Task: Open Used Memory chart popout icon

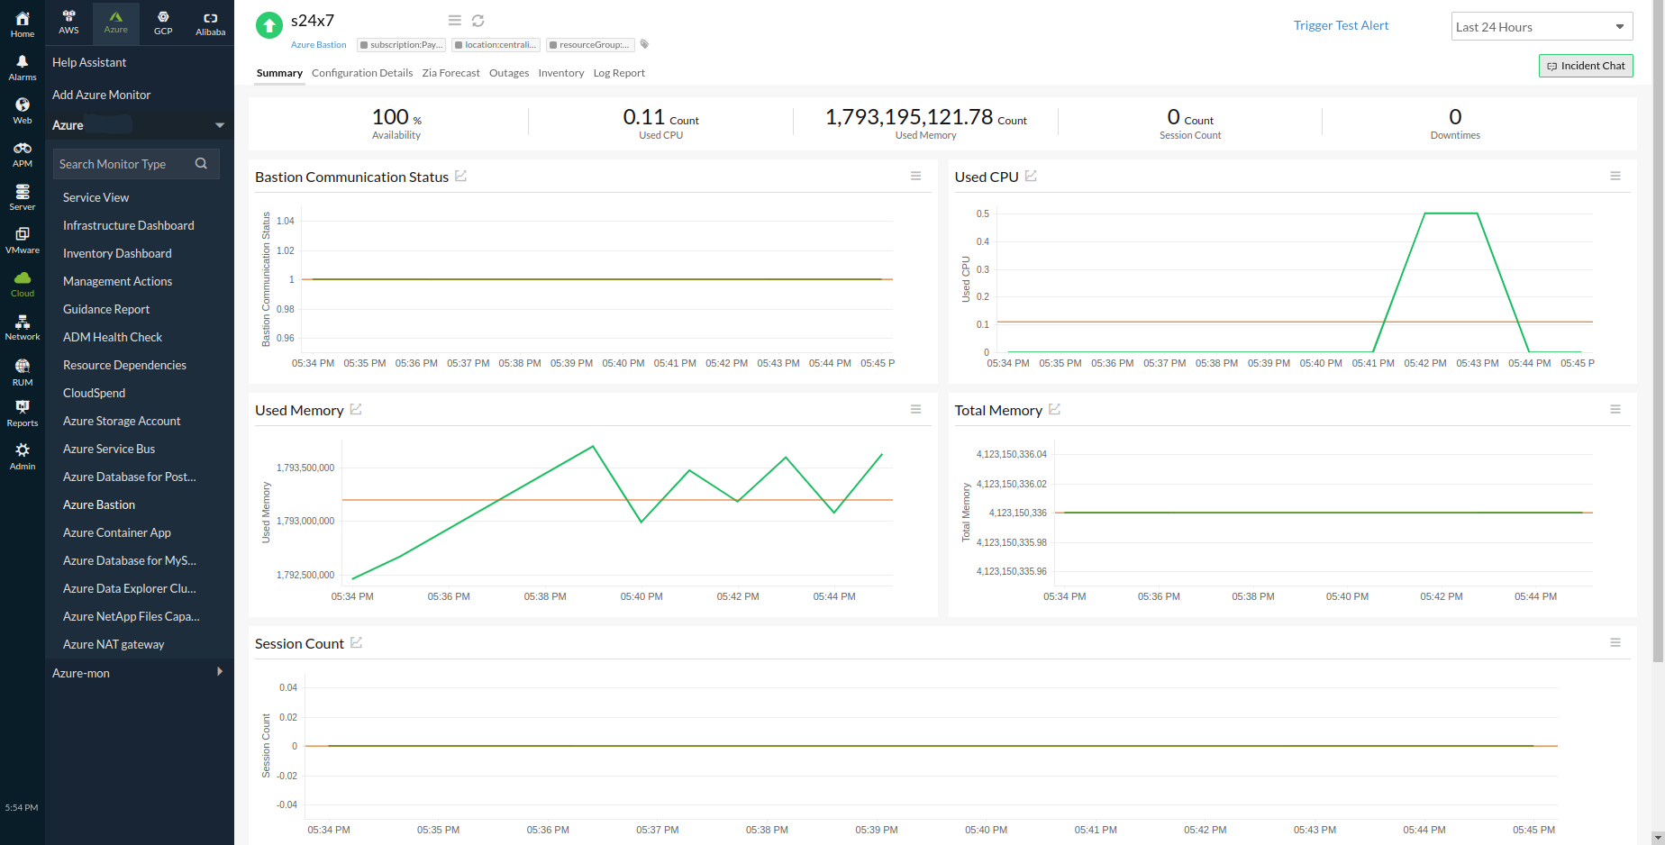Action: pyautogui.click(x=356, y=409)
